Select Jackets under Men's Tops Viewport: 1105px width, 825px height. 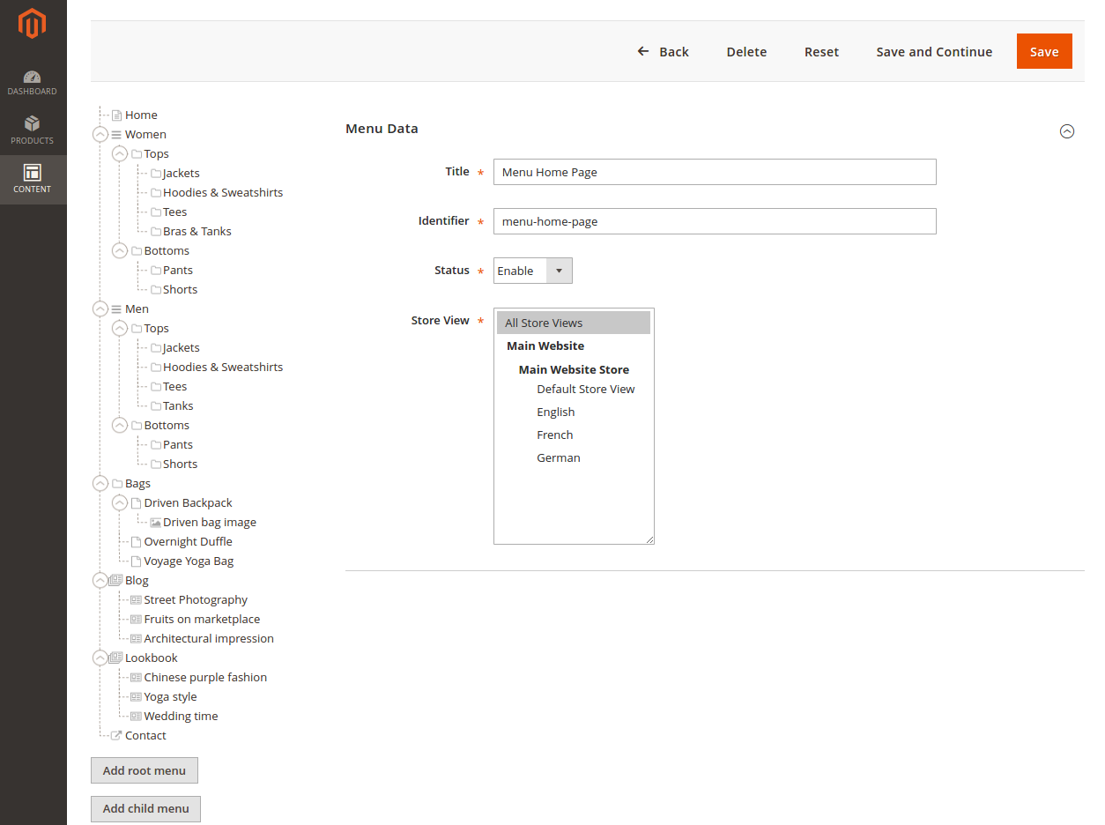[x=182, y=348]
